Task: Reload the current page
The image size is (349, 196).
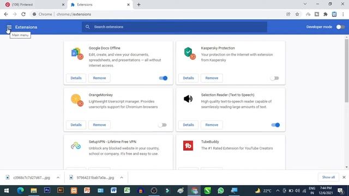Action: 23,14
